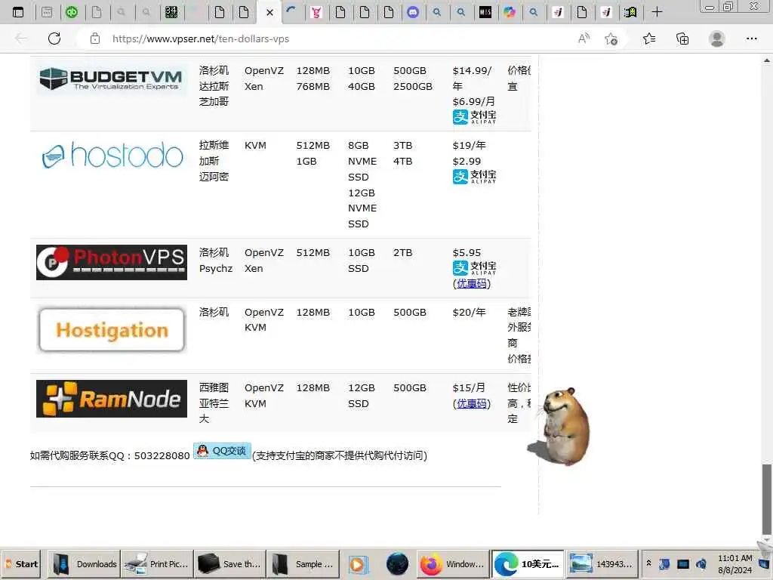Select the $14.99/年 price text in BudgetVM row
The height and width of the screenshot is (580, 773).
472,78
